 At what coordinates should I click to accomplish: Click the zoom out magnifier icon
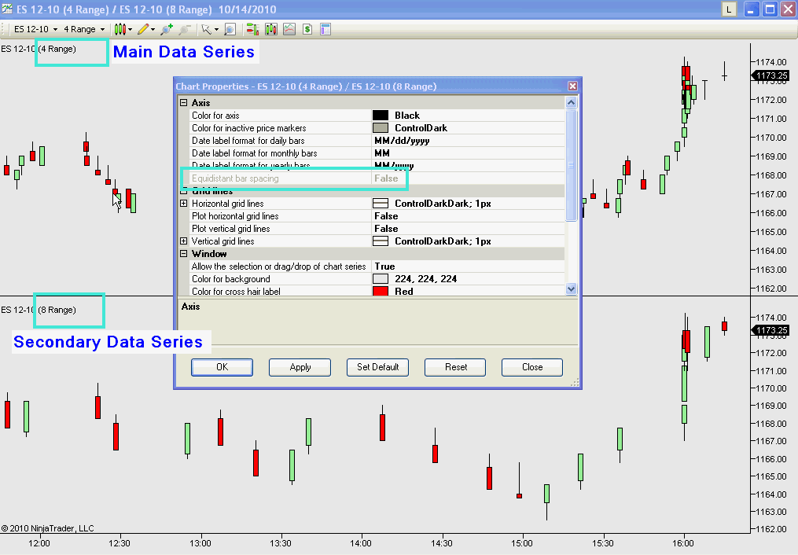(x=184, y=29)
